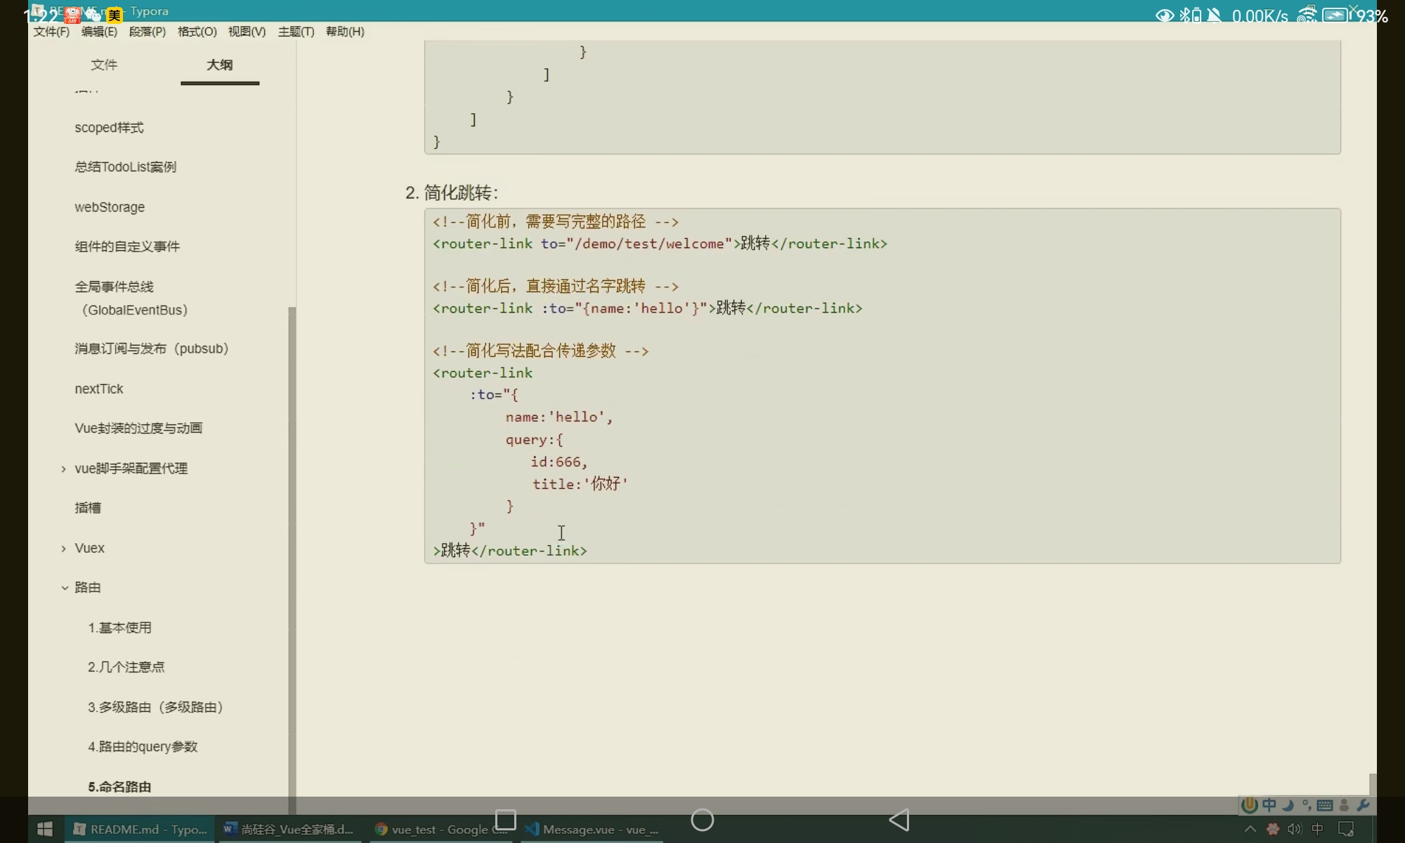Viewport: 1405px width, 843px height.
Task: Show hidden tray icons chevron
Action: tap(1250, 829)
